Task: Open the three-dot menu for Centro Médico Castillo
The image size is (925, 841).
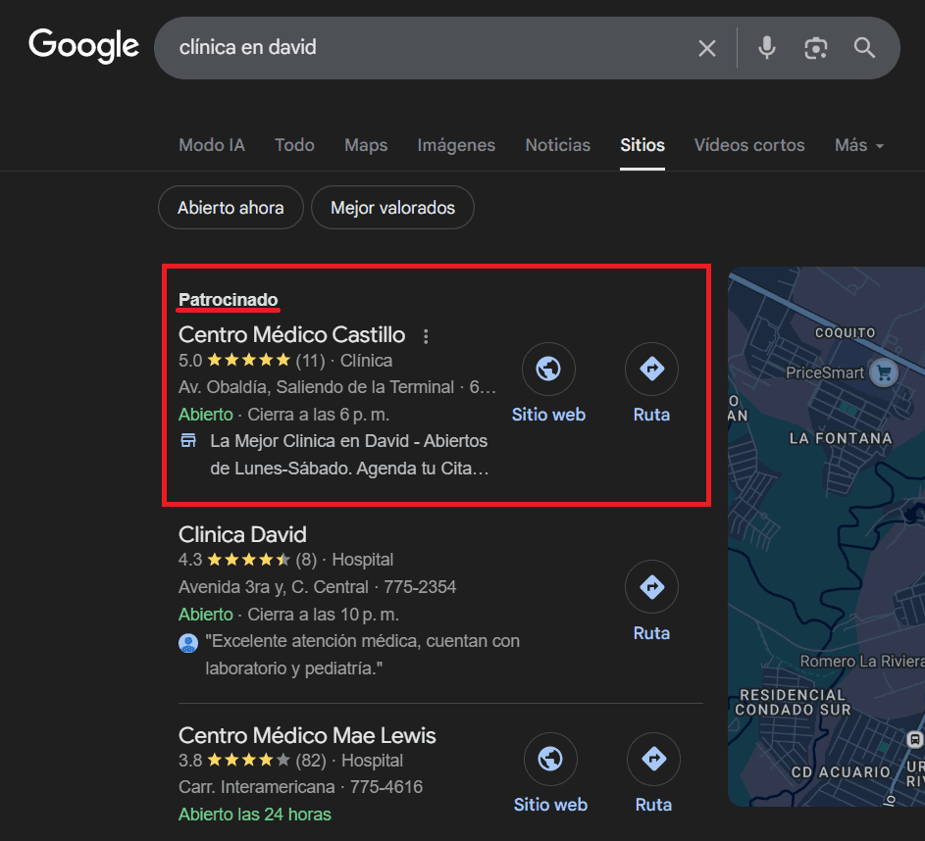Action: (426, 335)
